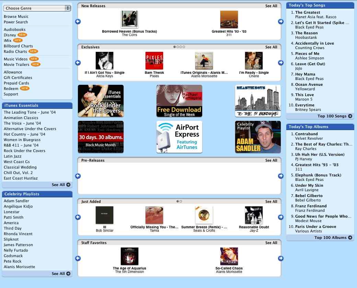Screen dimensions: 357x288
Task: Select fourth page dot in Exclusives
Action: [184, 47]
